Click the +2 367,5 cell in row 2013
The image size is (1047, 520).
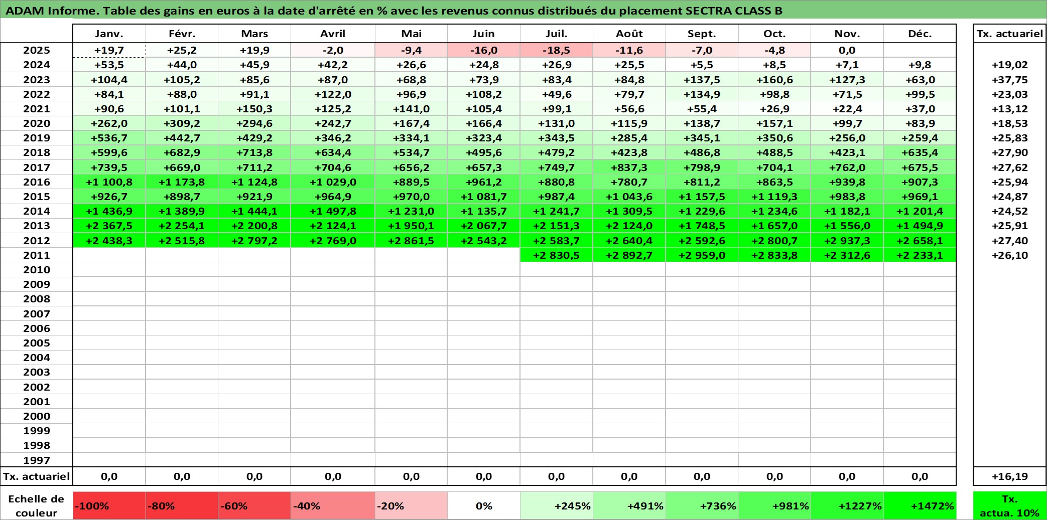click(x=109, y=226)
